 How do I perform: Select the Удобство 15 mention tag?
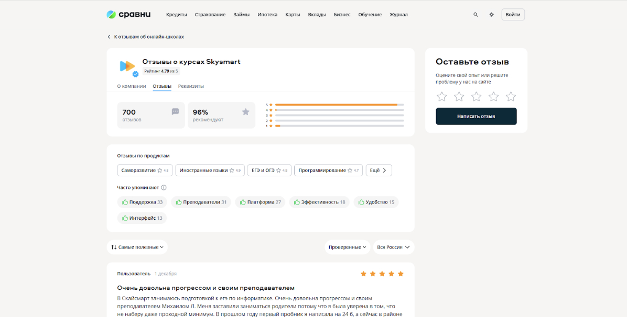[x=376, y=202]
